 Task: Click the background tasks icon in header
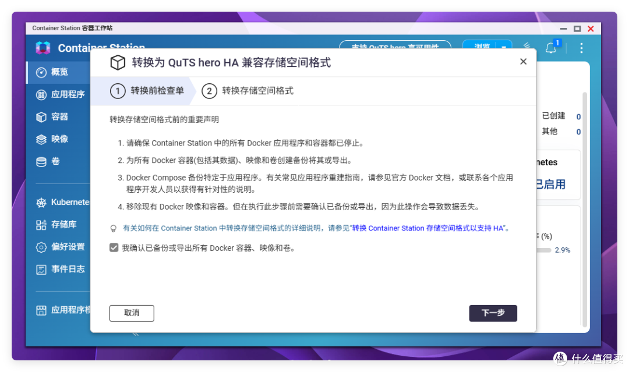click(526, 46)
